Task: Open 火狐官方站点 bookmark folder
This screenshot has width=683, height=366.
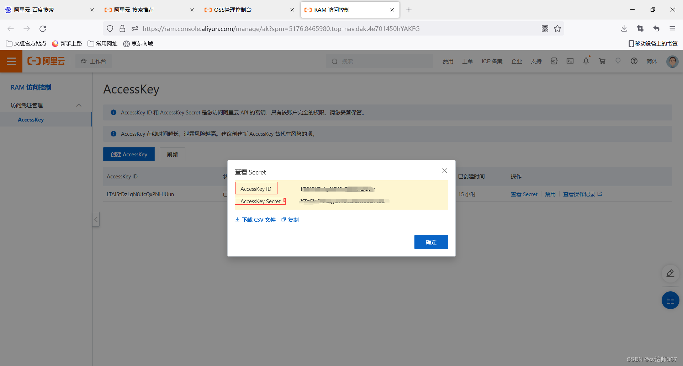Action: point(26,44)
